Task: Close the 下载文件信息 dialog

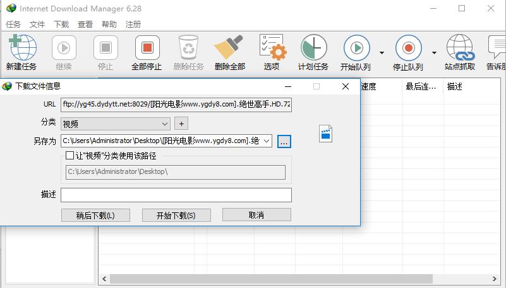Action: pos(346,86)
